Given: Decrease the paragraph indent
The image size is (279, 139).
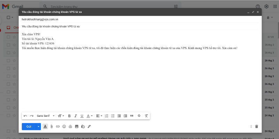Looking at the screenshot, I should coord(119,116).
